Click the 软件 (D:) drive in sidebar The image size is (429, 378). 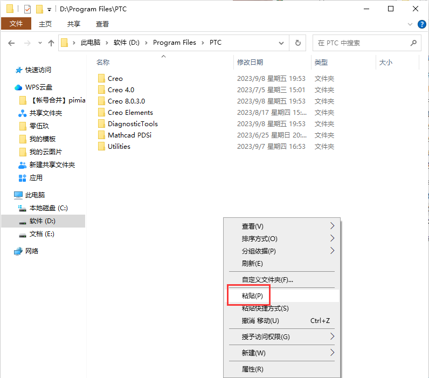click(43, 221)
